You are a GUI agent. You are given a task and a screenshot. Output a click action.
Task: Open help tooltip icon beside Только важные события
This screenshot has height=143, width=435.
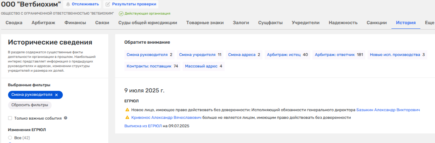(66, 118)
